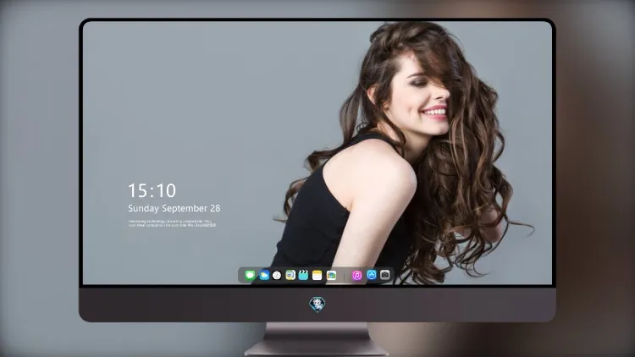Image resolution: width=635 pixels, height=357 pixels.
Task: Open the Clock app in the dock
Action: pos(277,275)
